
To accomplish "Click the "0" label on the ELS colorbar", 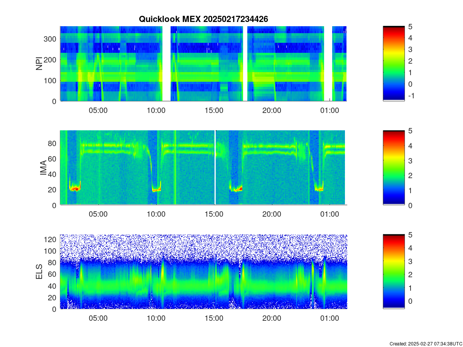I will [x=411, y=301].
